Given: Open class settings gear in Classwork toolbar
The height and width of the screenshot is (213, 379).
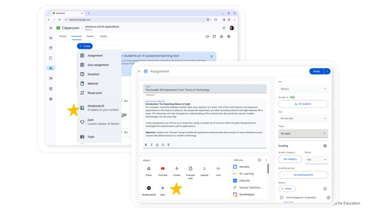Looking at the screenshot, I should coord(229,37).
